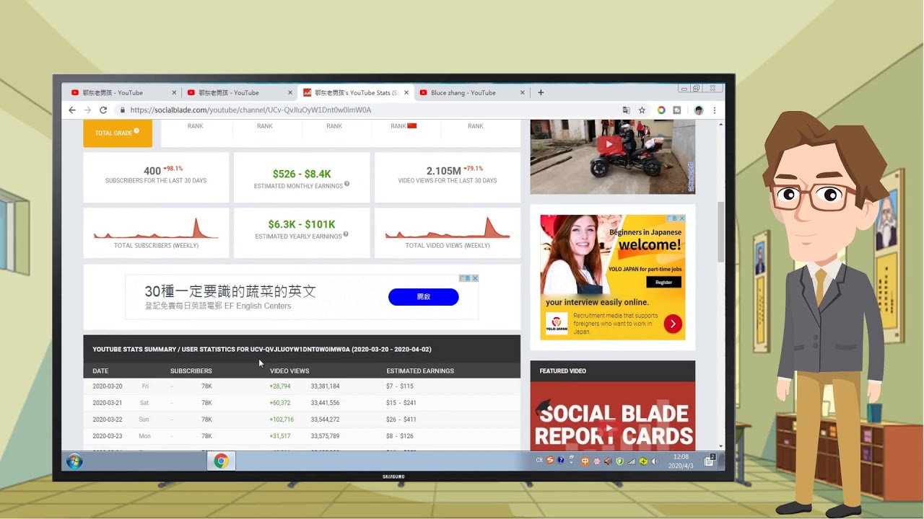The width and height of the screenshot is (924, 519).
Task: Click the SUBSCRIBERS column header
Action: tap(191, 371)
